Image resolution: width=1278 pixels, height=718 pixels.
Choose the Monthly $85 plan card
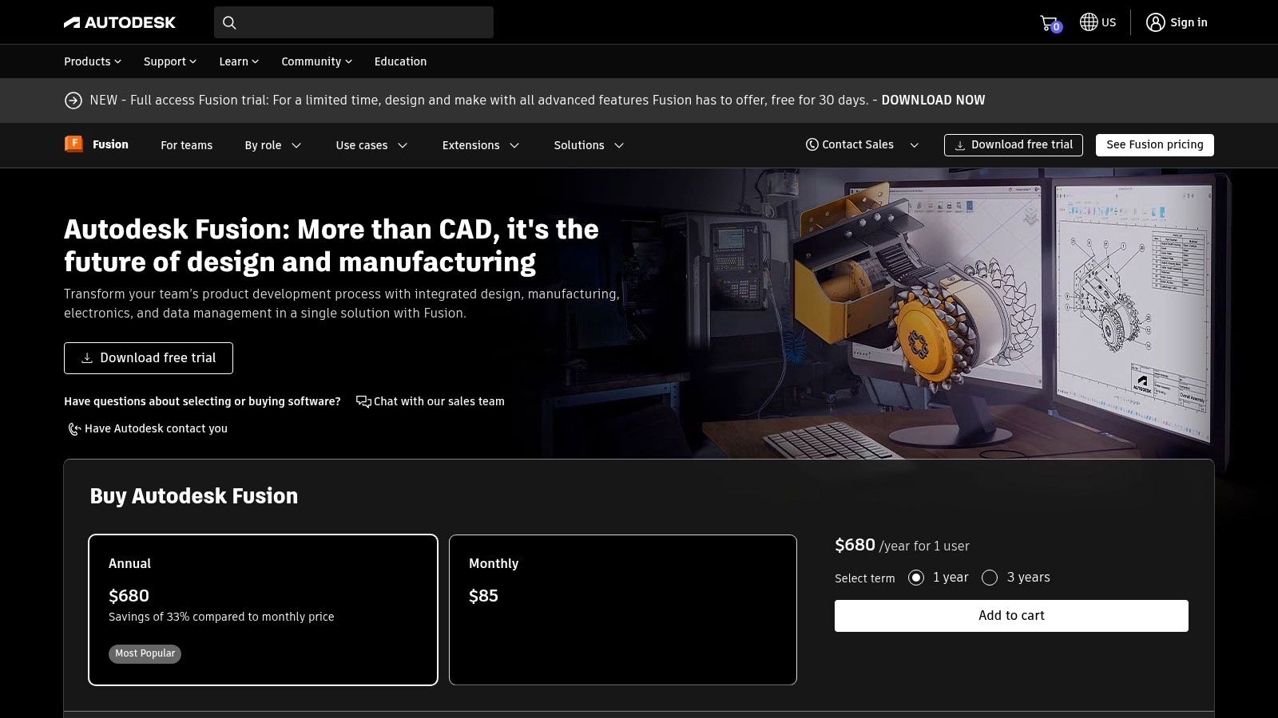coord(623,610)
